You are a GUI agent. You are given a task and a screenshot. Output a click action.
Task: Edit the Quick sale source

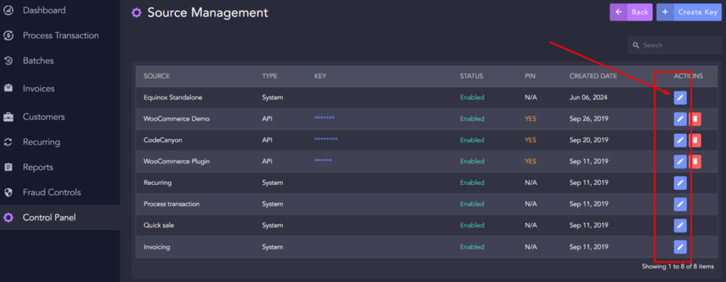tap(680, 225)
